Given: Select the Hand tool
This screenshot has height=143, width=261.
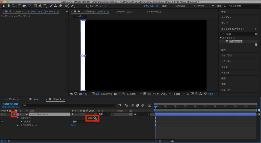Looking at the screenshot, I should (8, 6).
